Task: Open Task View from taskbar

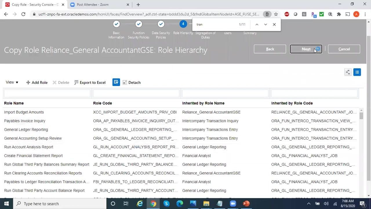Action: click(x=126, y=203)
